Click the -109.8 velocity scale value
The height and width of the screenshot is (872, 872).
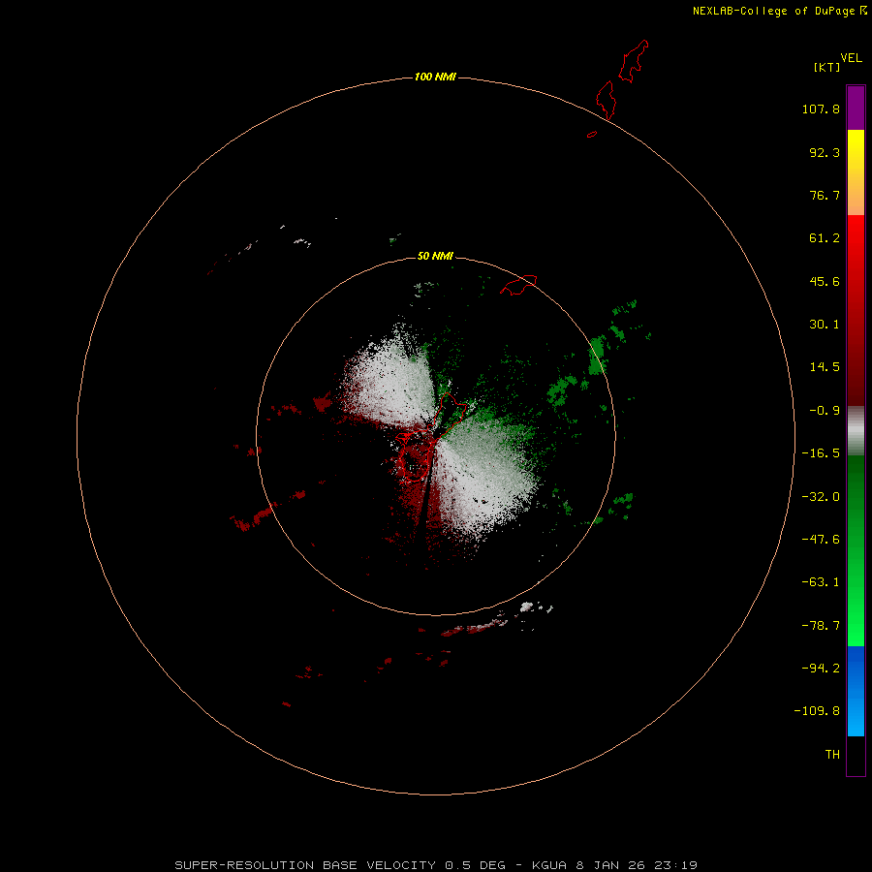click(817, 711)
